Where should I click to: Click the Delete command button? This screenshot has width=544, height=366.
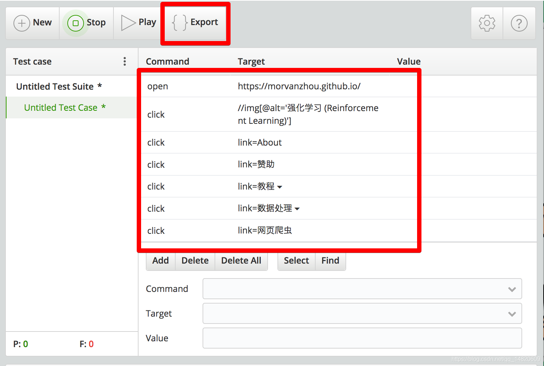195,261
